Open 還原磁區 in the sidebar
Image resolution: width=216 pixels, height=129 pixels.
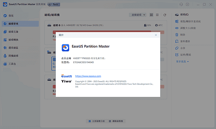[x=20, y=48]
